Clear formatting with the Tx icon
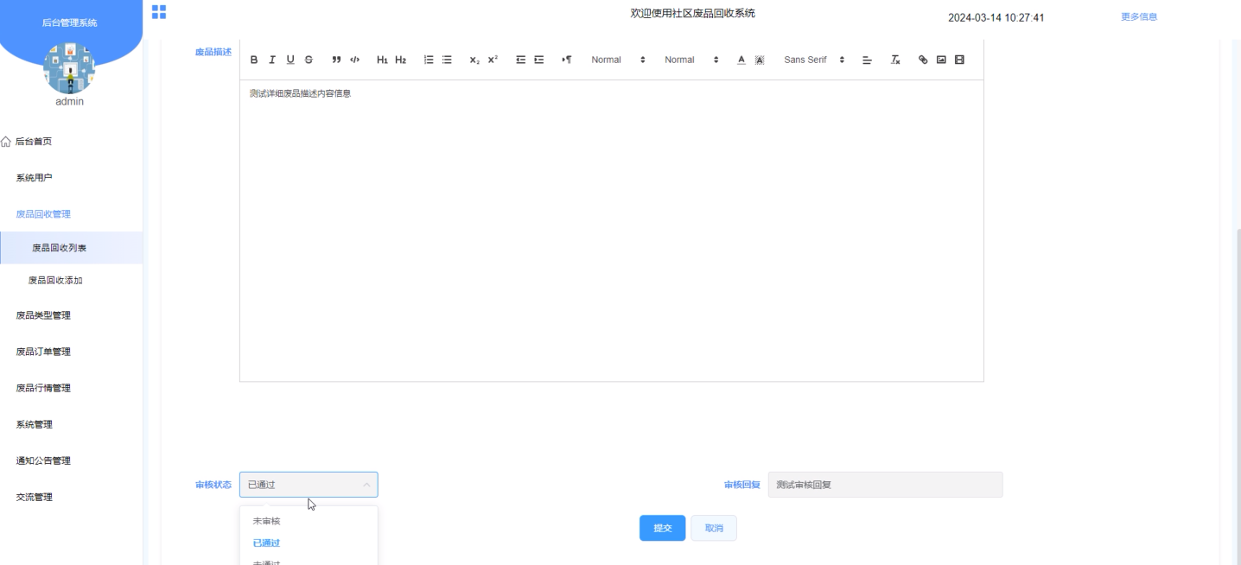Screen dimensions: 1241x565 tap(895, 60)
